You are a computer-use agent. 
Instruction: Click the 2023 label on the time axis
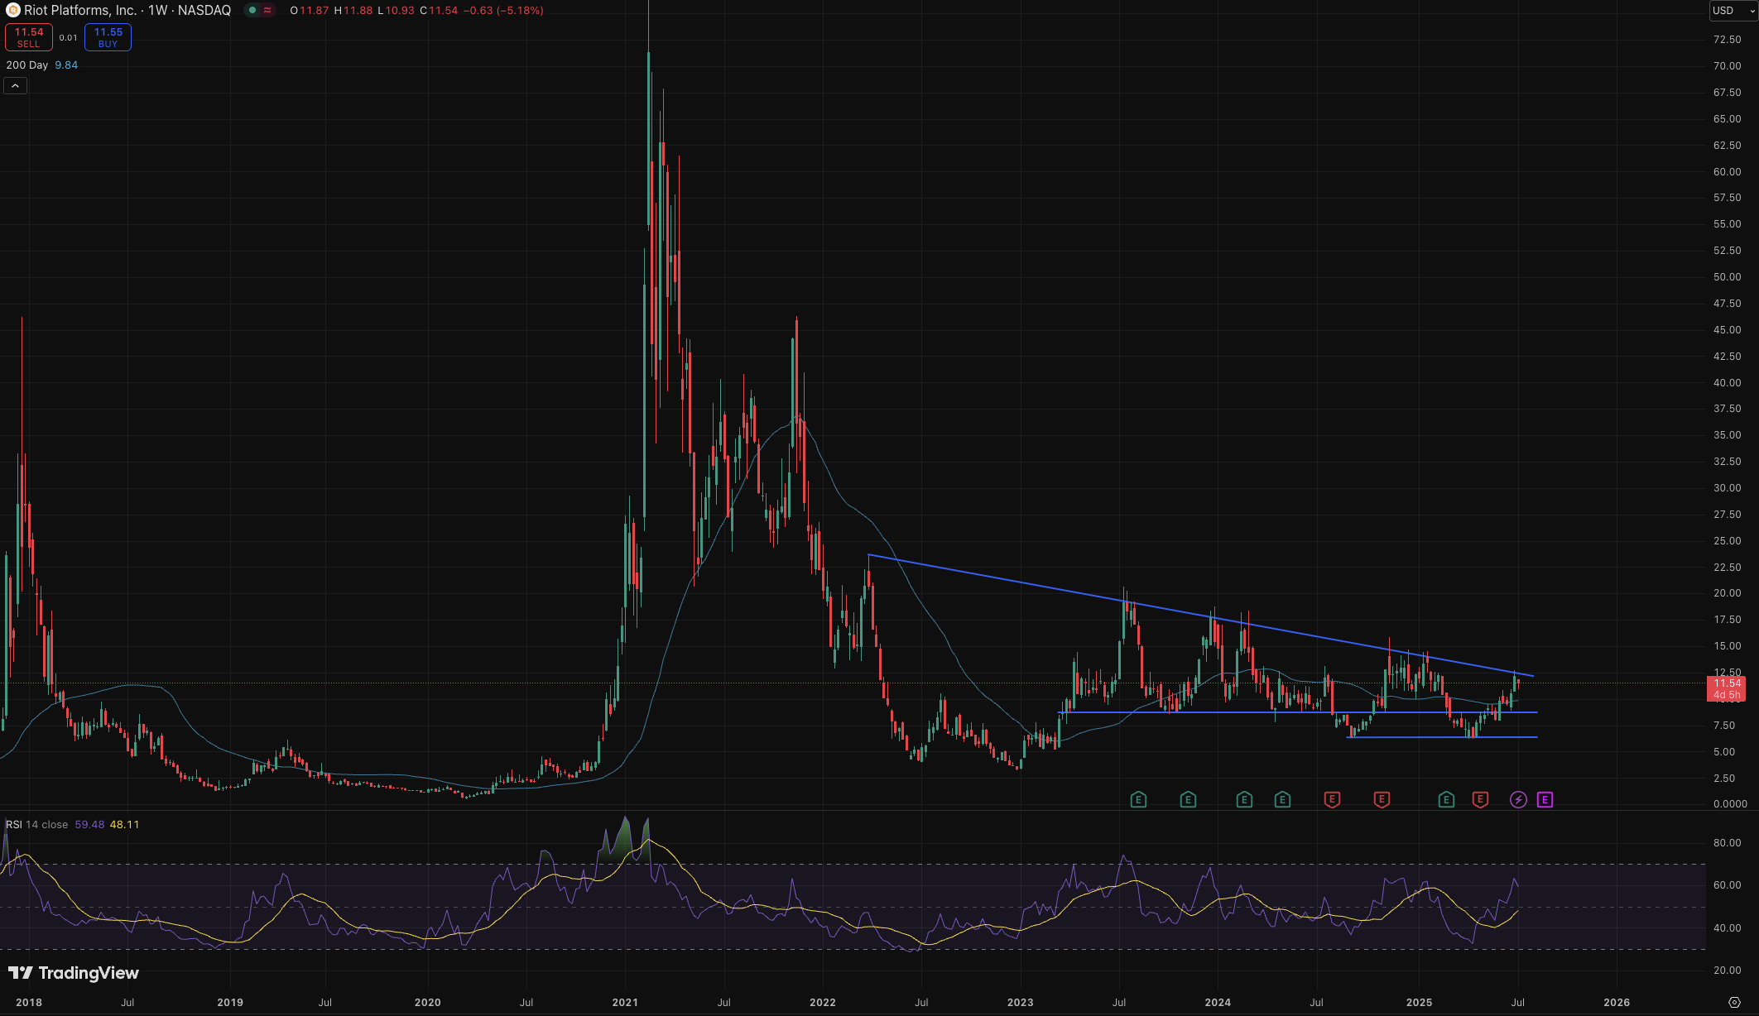(x=1021, y=1002)
